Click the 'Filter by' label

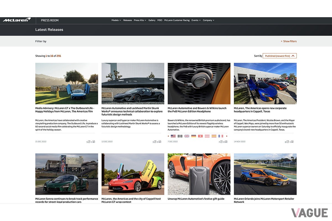(41, 41)
